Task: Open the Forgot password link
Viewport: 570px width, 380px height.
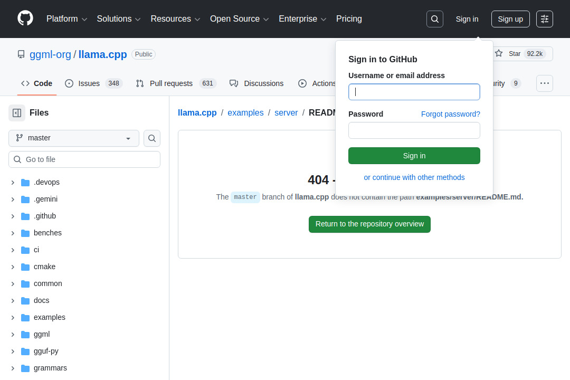Action: pyautogui.click(x=450, y=114)
